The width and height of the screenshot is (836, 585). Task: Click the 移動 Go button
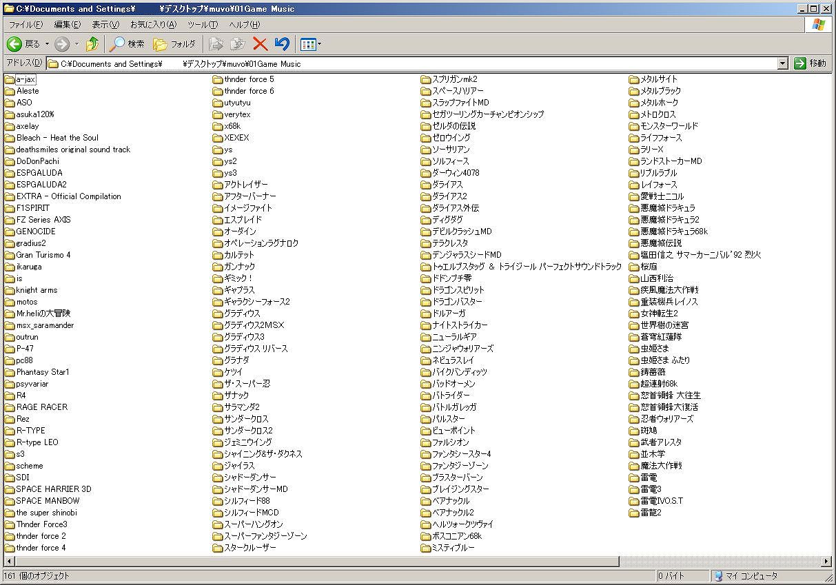click(810, 63)
